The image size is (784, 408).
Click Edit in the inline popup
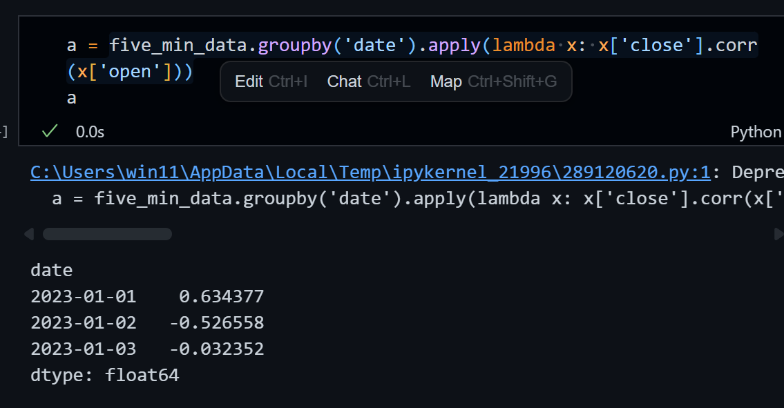249,81
